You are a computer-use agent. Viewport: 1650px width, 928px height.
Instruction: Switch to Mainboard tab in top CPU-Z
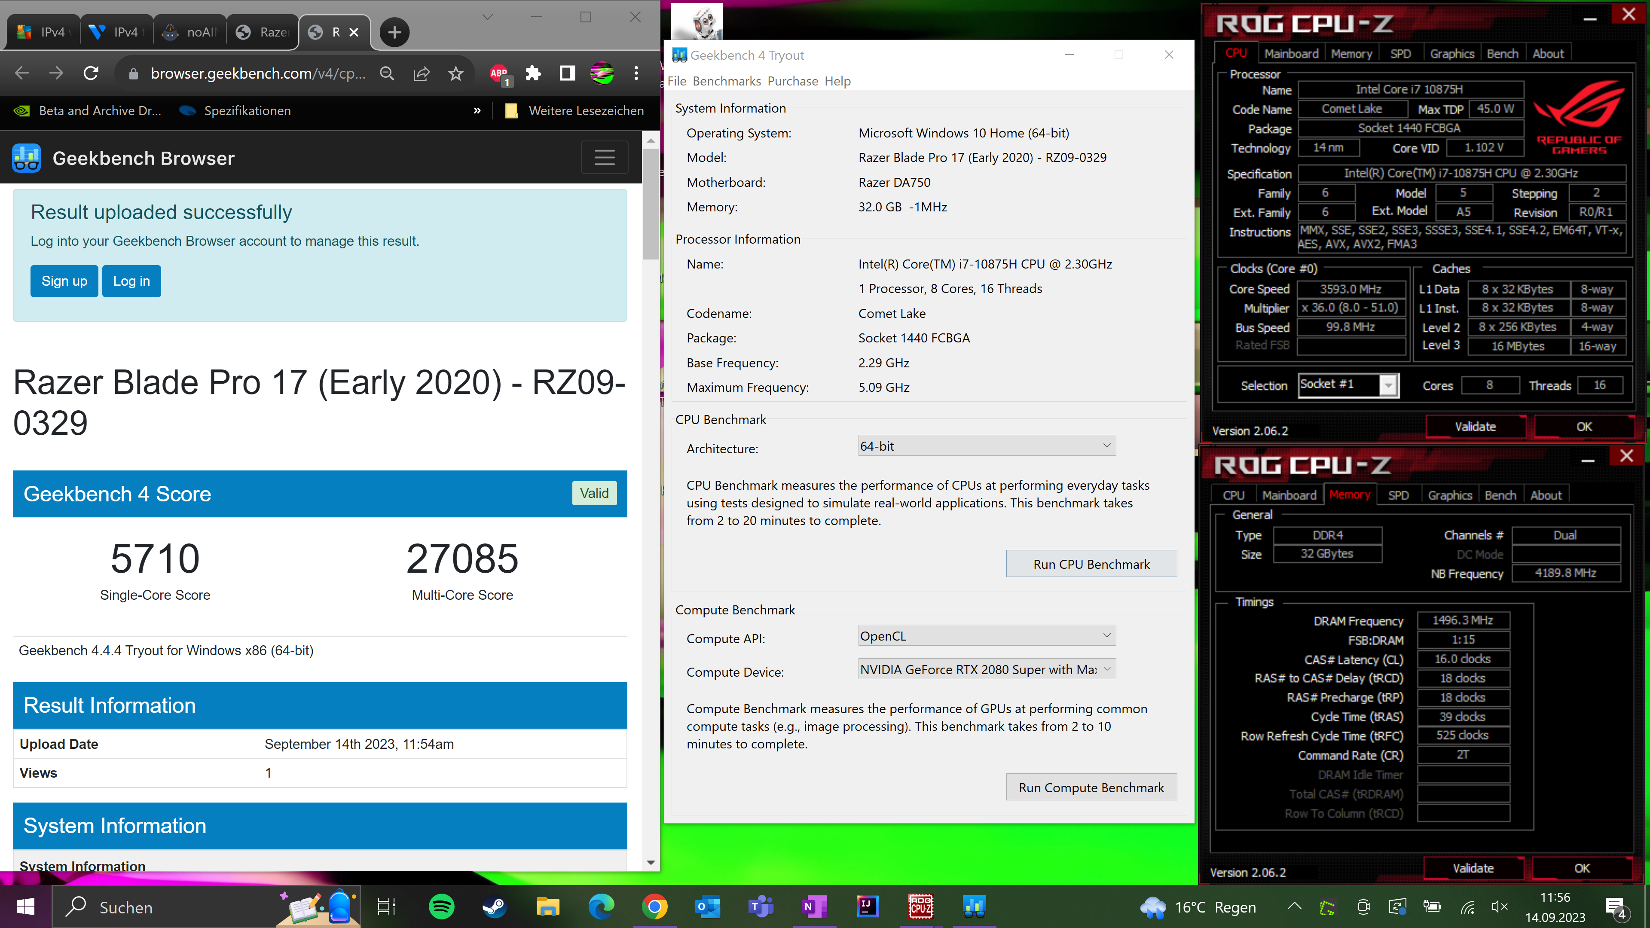pyautogui.click(x=1291, y=54)
